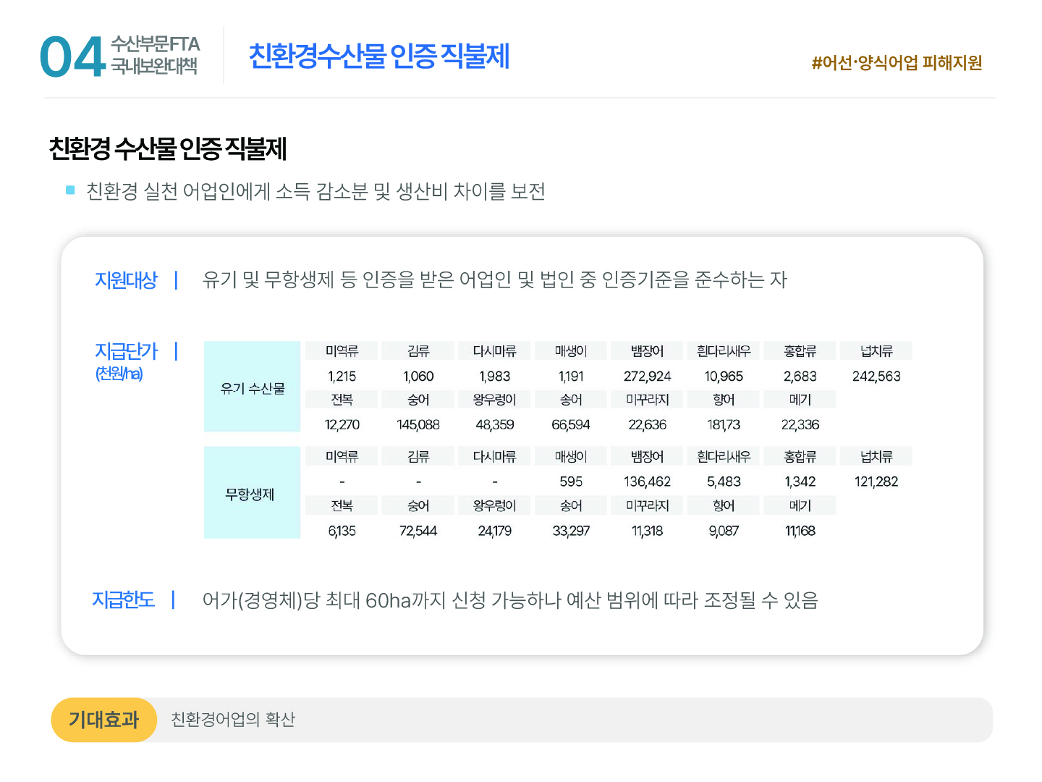The height and width of the screenshot is (782, 1042).
Task: Click the "수산부문FTA 국내보완대책" header label
Action: coord(155,55)
